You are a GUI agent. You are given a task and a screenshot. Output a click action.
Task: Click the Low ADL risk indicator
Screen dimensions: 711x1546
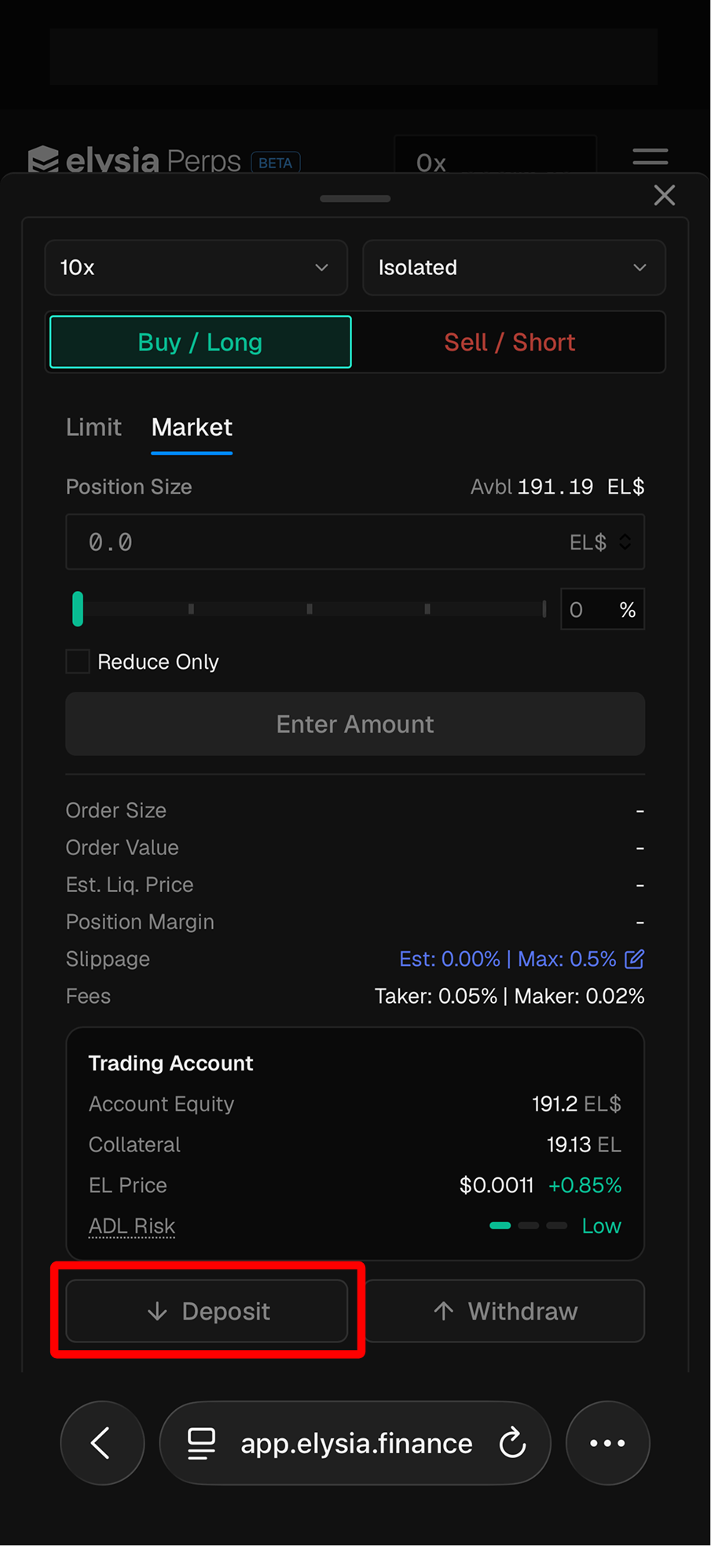[555, 1226]
